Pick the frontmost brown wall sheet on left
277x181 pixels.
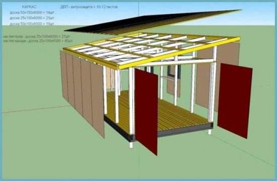[97, 100]
